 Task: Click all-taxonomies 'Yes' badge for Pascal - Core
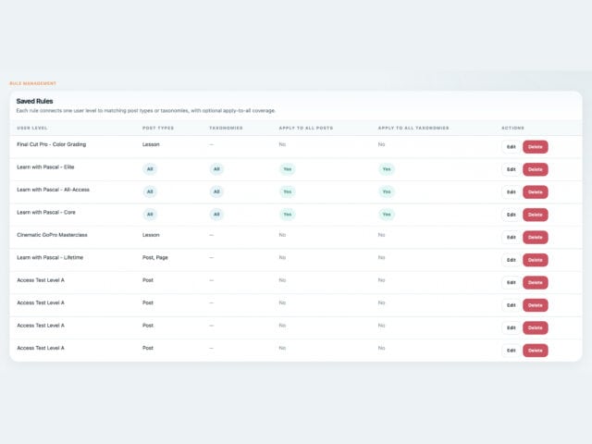[x=387, y=215]
